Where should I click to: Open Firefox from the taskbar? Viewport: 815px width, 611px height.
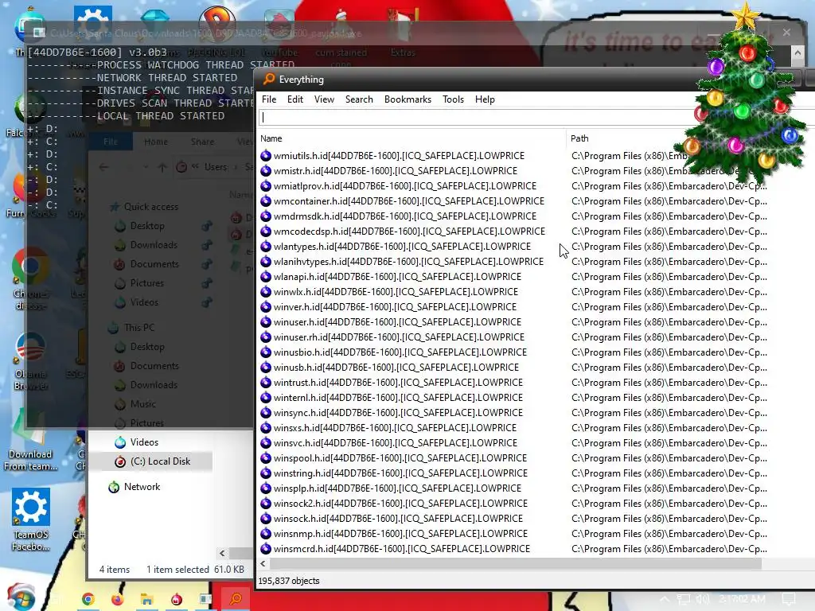click(118, 599)
